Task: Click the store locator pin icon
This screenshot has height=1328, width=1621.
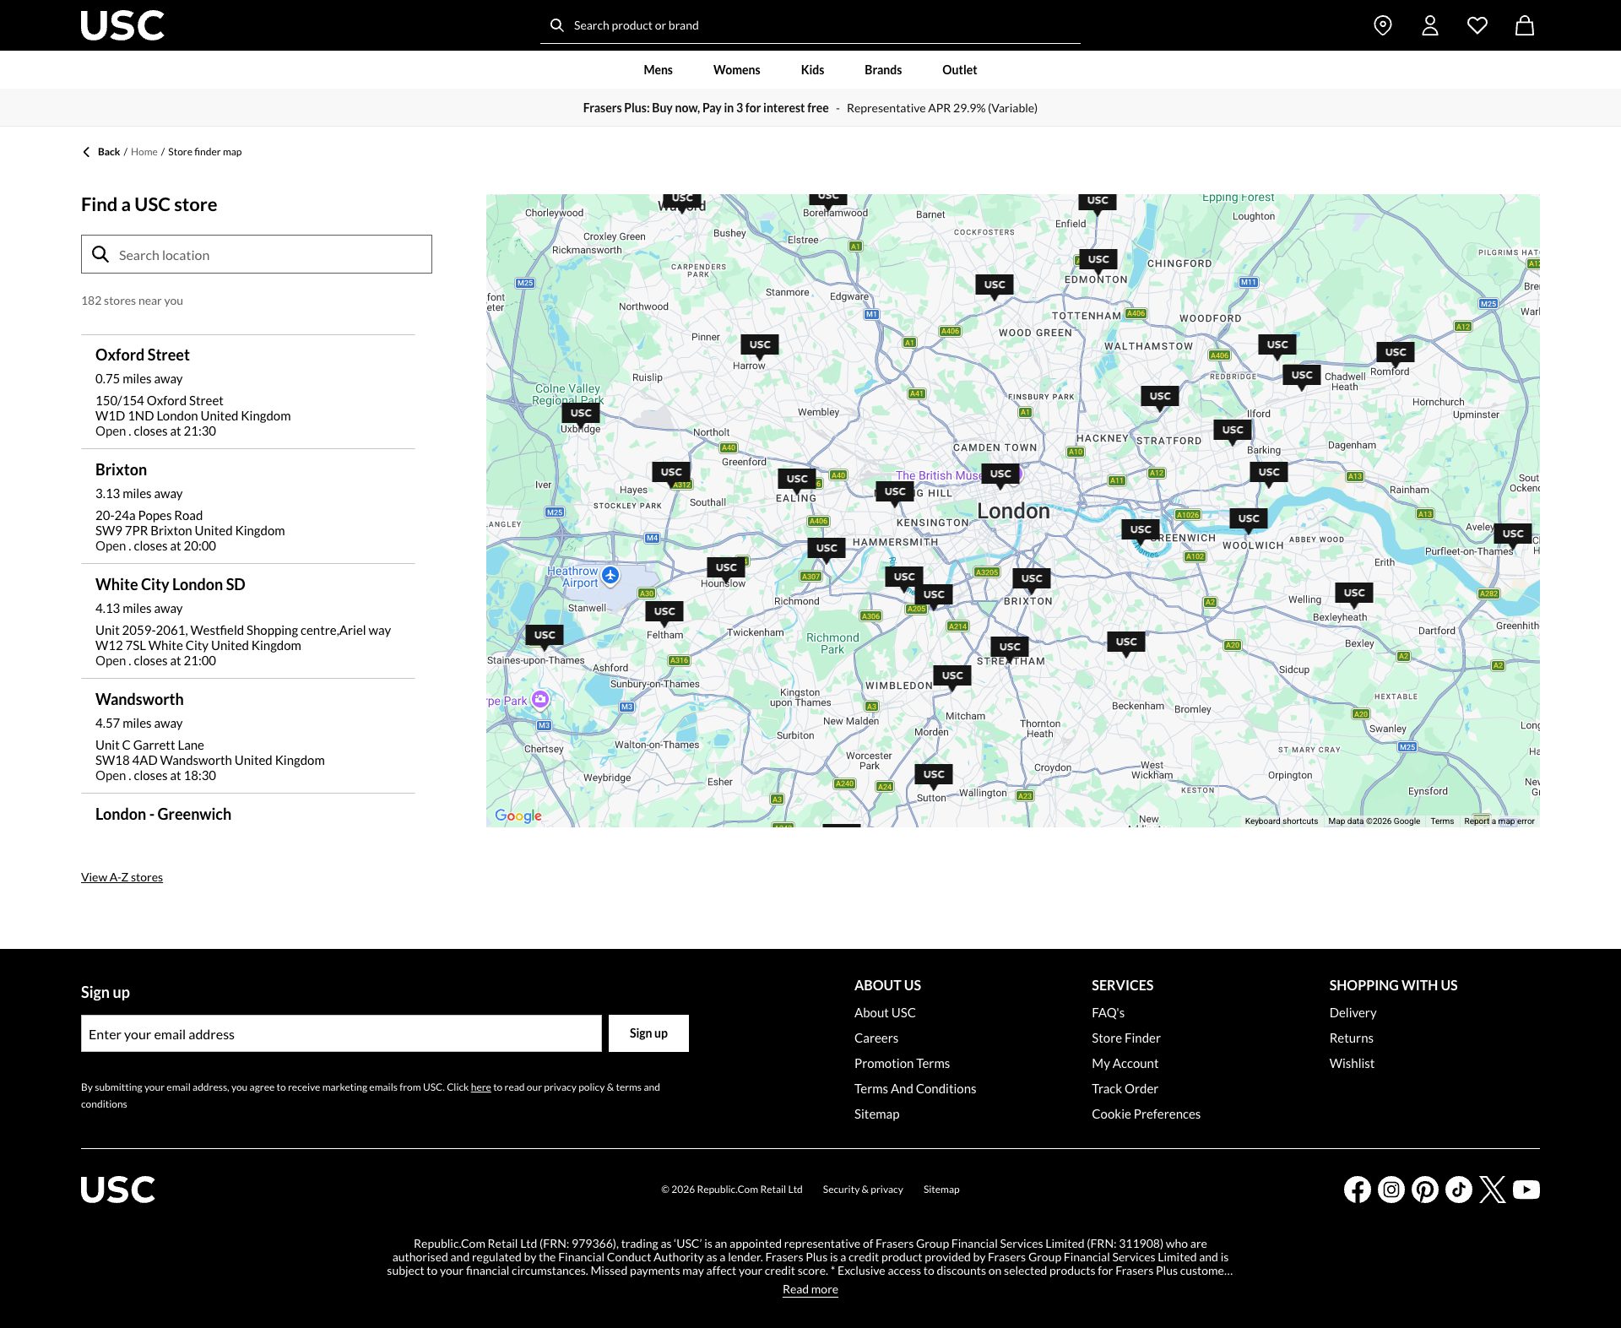Action: click(1382, 25)
